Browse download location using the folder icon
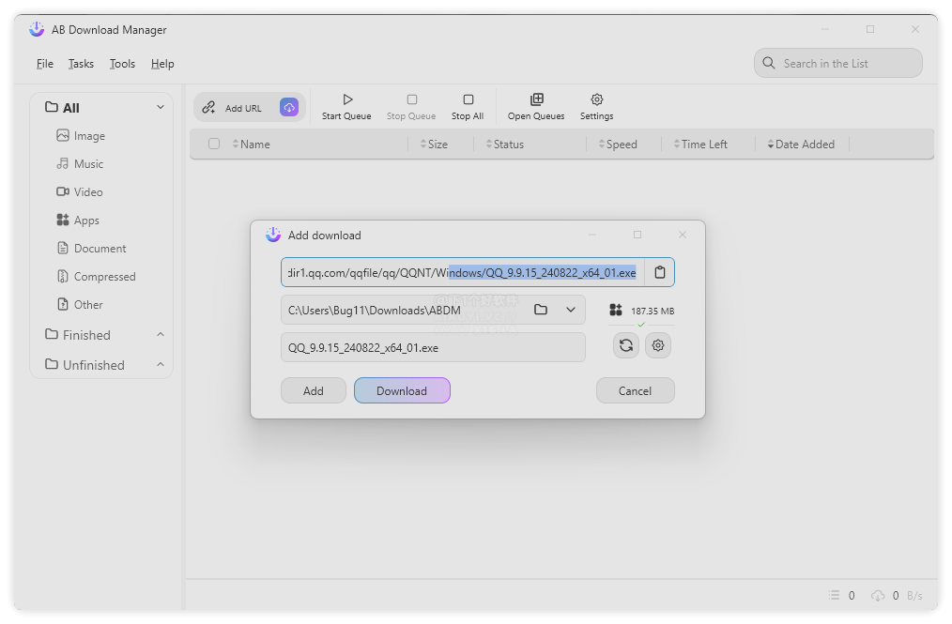952x624 pixels. (541, 309)
